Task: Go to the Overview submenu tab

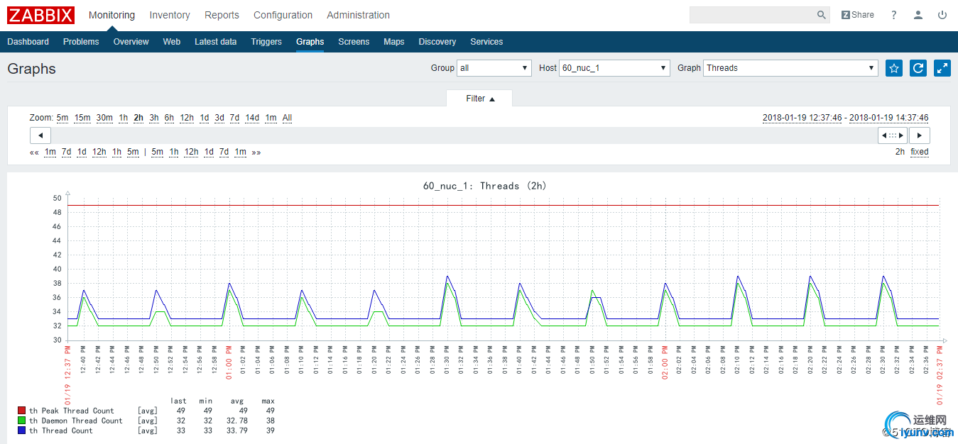Action: click(x=131, y=42)
